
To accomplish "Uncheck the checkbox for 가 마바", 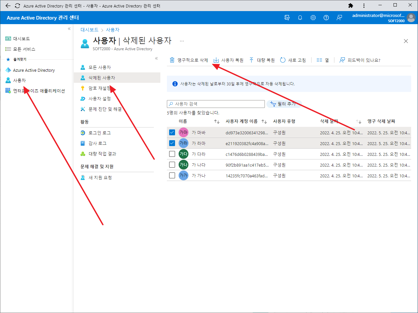I will (172, 132).
